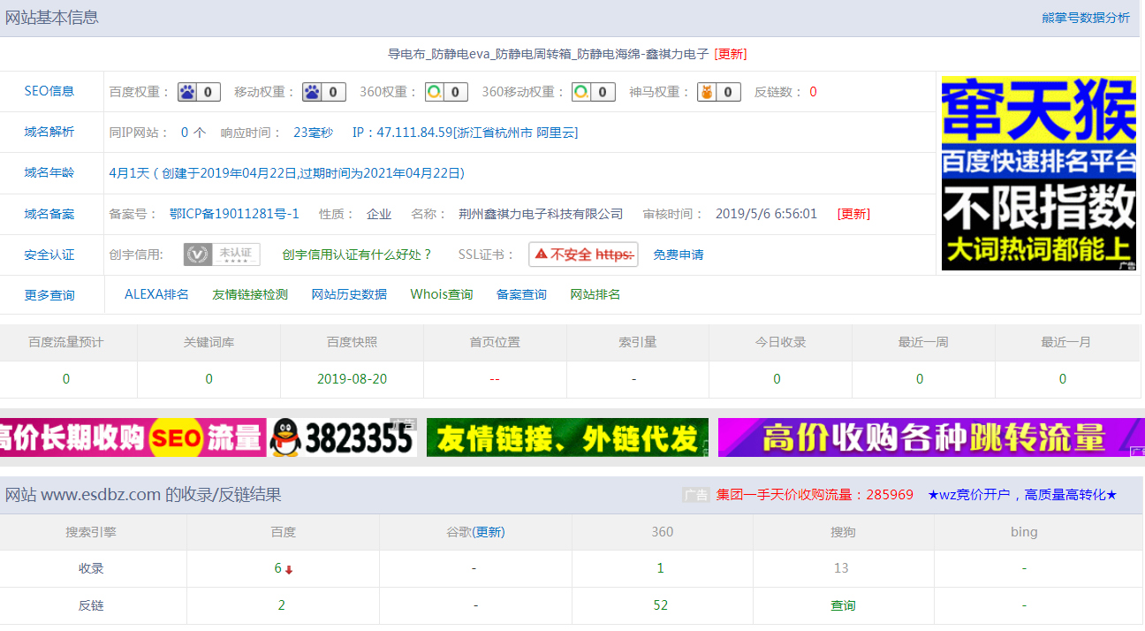Click 首页位置 column header
The width and height of the screenshot is (1145, 631).
[495, 342]
